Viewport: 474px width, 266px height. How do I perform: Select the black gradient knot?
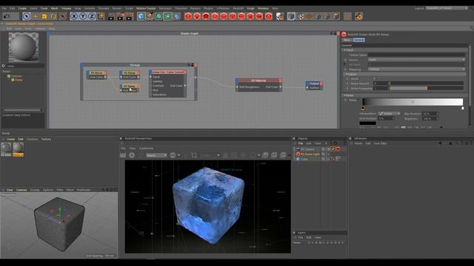point(363,108)
